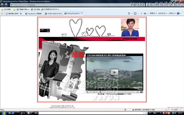Switch to the Facebook tab
This screenshot has height=115, width=184.
[34, 13]
